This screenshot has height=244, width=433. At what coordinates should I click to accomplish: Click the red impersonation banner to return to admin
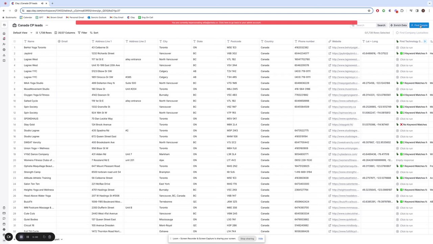pyautogui.click(x=216, y=23)
